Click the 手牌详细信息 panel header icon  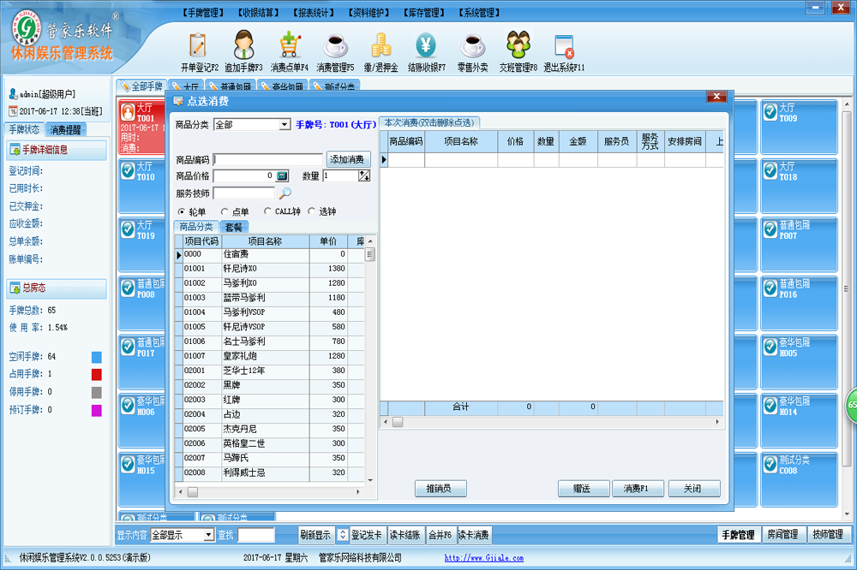15,150
